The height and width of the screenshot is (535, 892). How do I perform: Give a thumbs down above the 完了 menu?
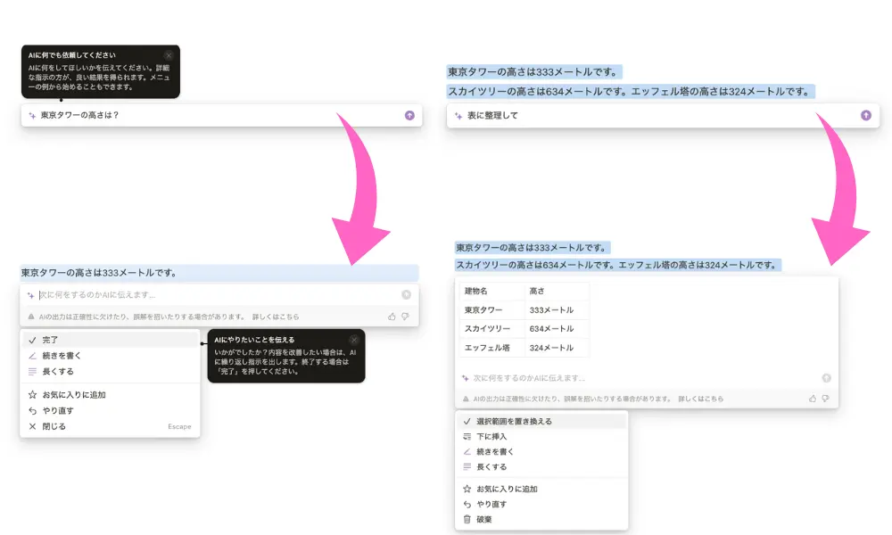(x=405, y=317)
